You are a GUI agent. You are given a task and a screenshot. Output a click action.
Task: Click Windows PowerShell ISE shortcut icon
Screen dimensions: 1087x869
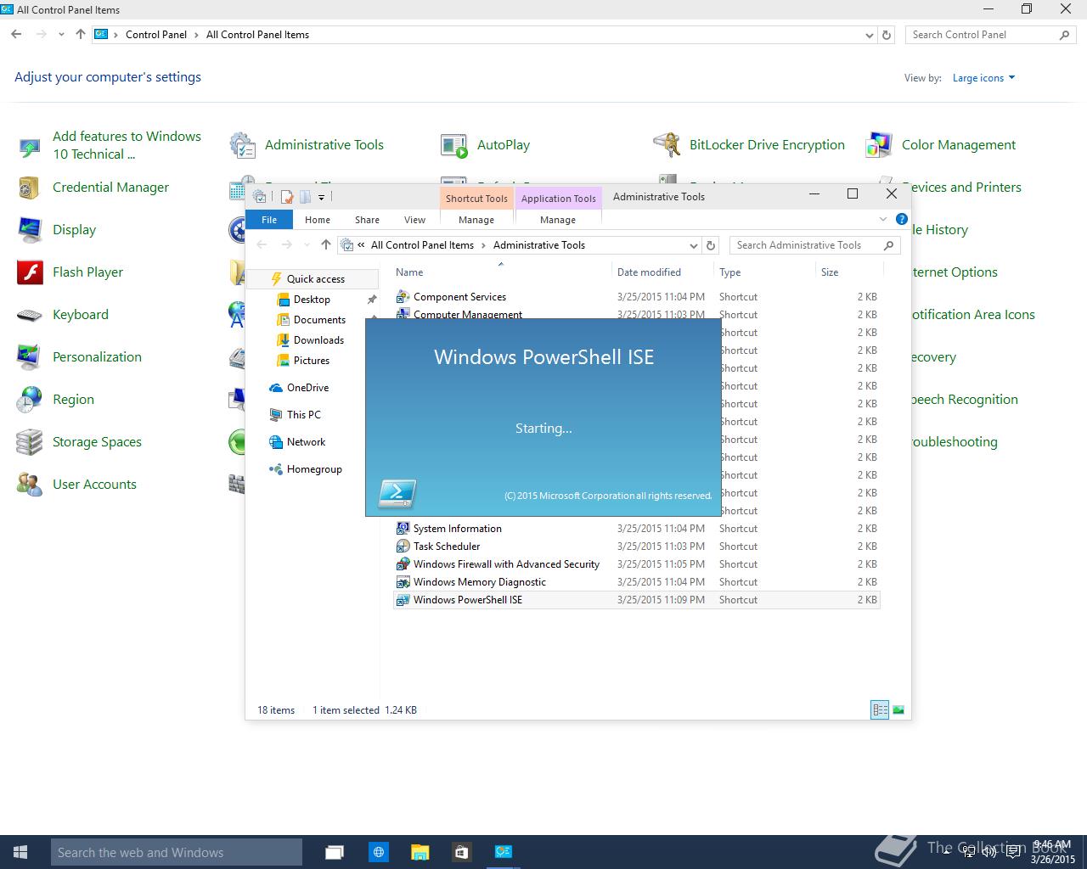[403, 600]
